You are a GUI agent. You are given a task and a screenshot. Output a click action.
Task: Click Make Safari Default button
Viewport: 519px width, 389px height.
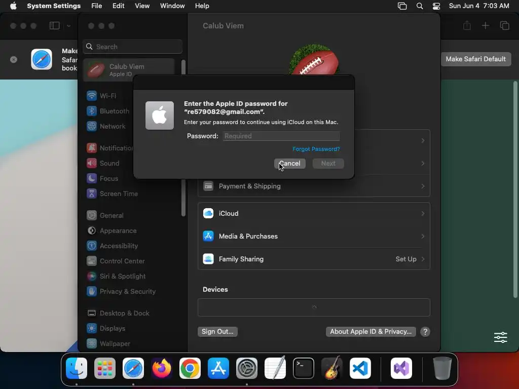coord(475,59)
